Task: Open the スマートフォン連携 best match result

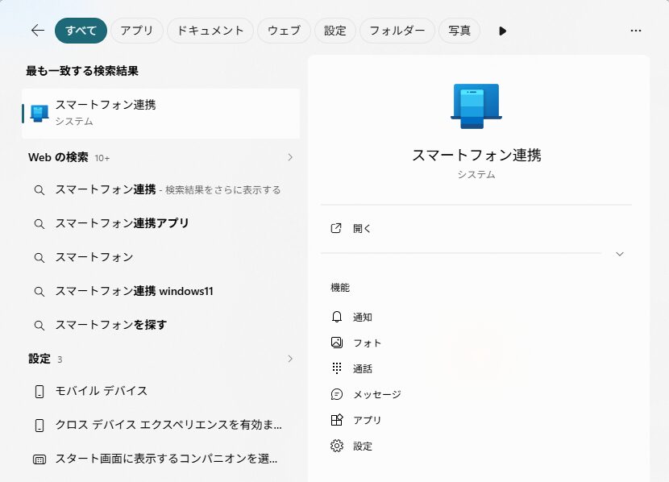Action: pyautogui.click(x=161, y=114)
